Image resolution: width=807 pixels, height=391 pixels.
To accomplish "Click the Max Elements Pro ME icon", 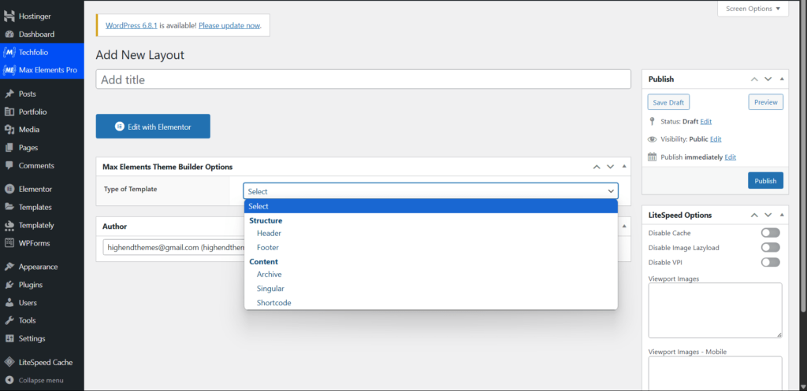I will coord(9,70).
